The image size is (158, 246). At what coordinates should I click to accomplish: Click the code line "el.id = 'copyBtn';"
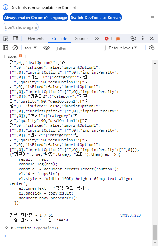coord(39,174)
